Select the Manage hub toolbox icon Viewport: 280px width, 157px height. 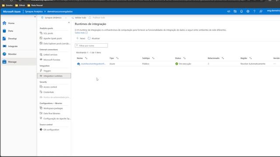click(4, 61)
